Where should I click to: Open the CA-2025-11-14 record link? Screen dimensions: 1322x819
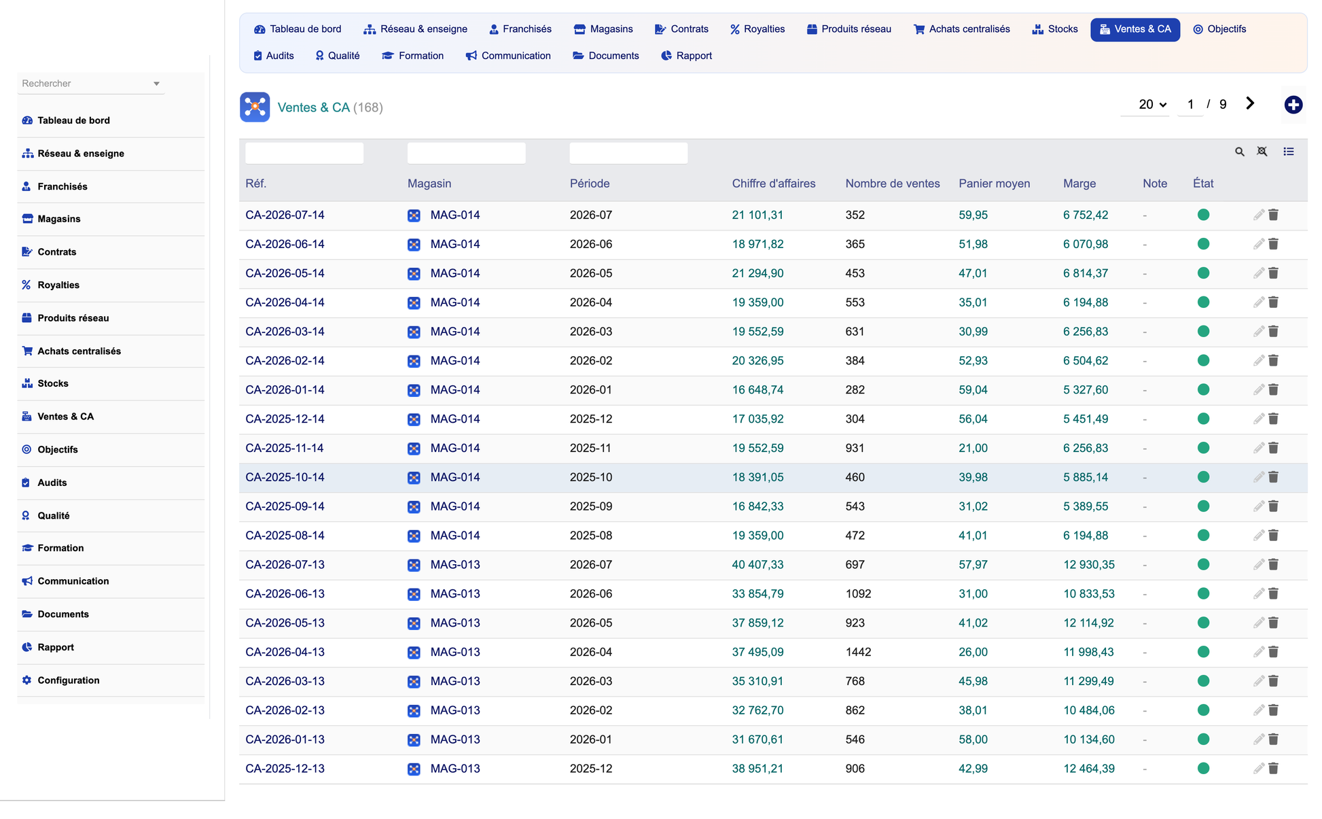[284, 448]
